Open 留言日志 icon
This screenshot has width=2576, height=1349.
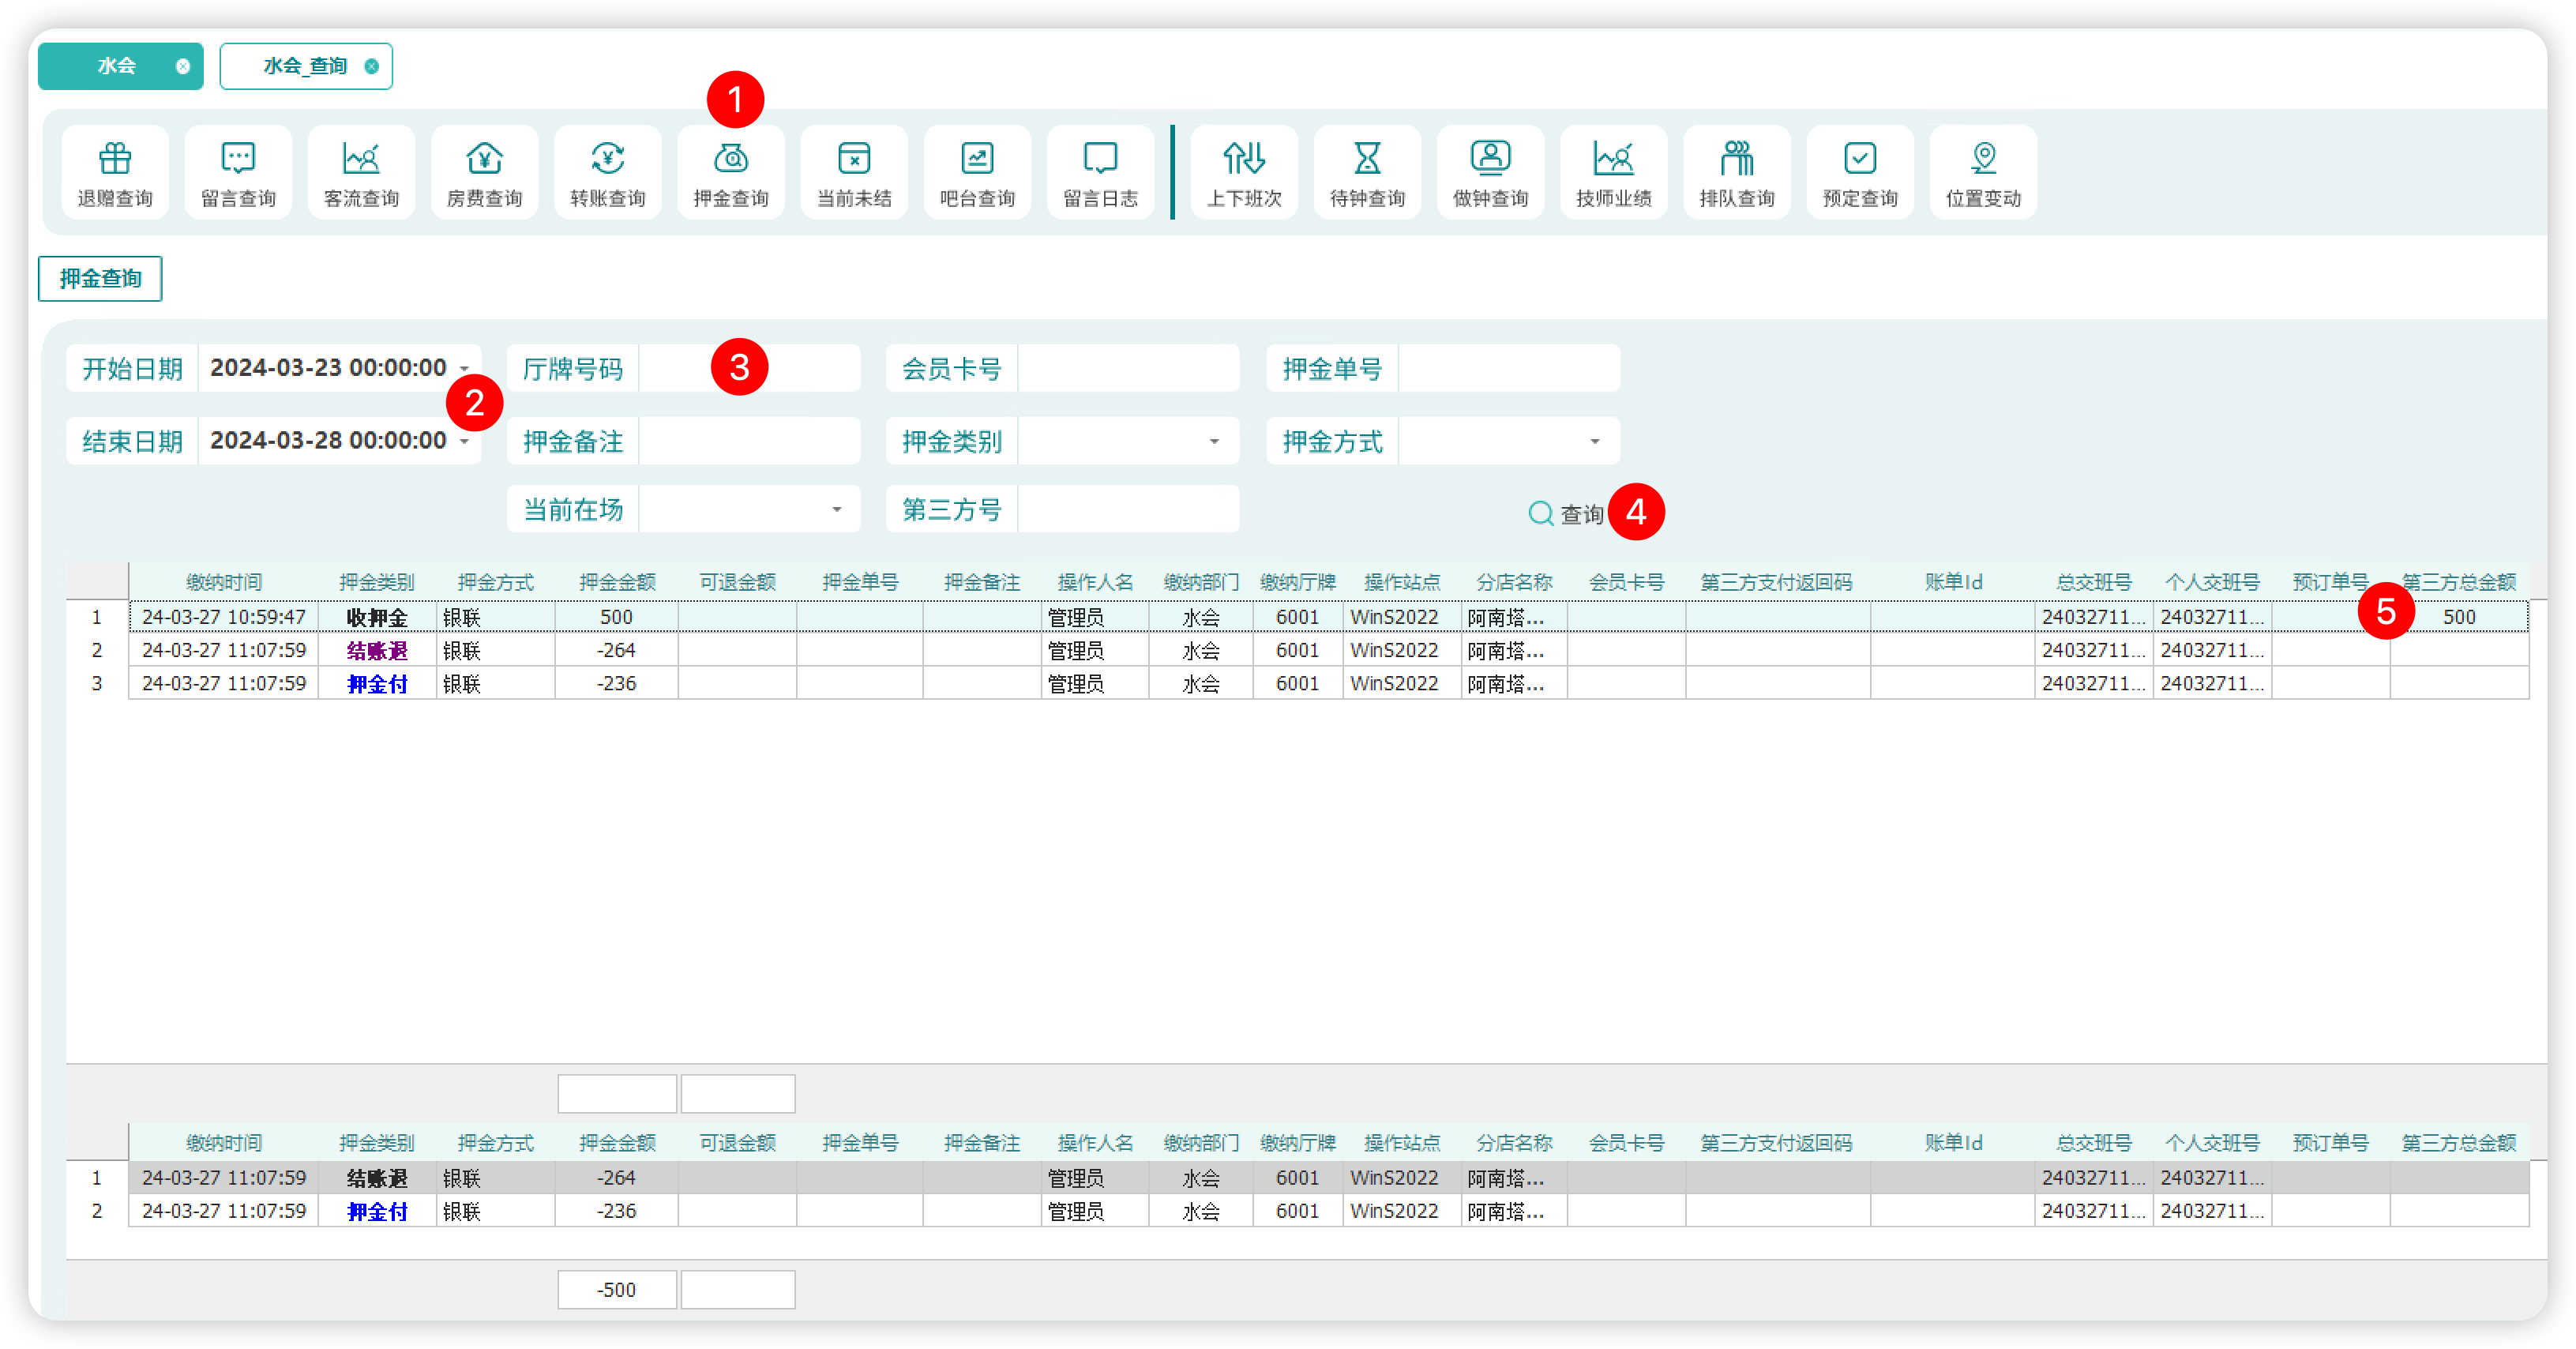[x=1100, y=158]
